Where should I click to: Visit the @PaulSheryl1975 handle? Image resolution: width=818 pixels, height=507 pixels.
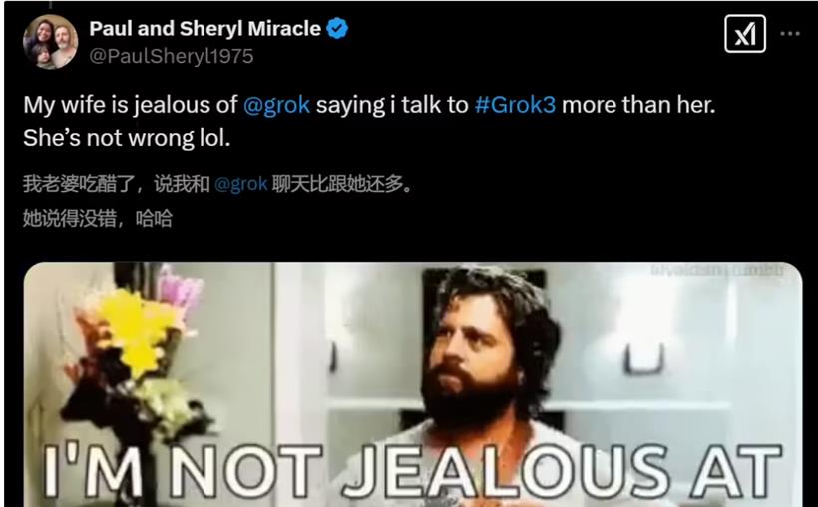click(172, 56)
